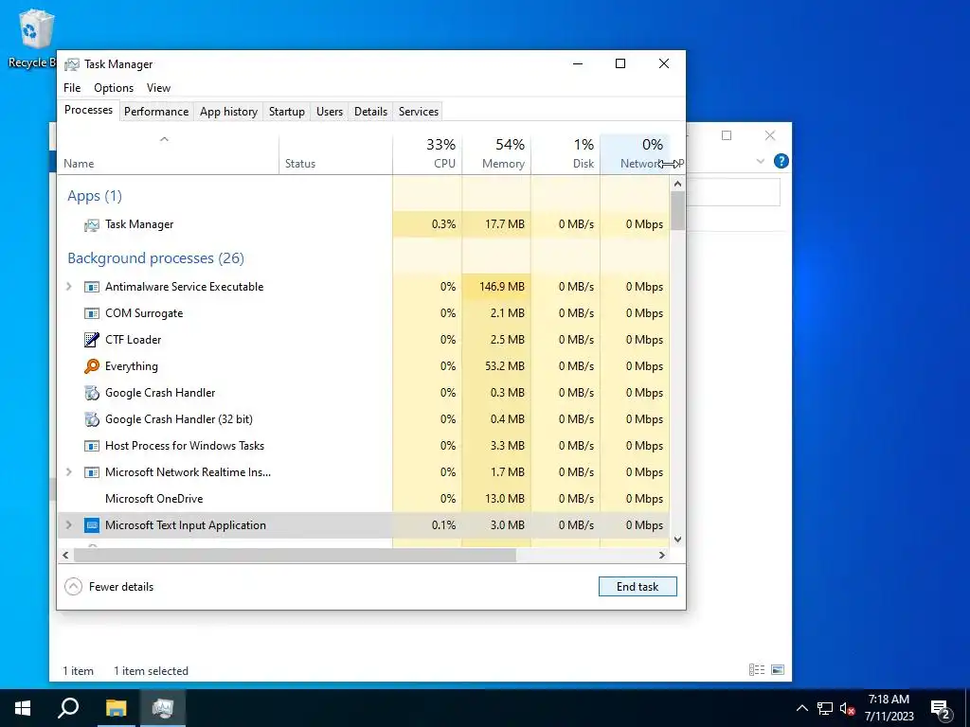The width and height of the screenshot is (970, 727).
Task: Sort processes by Memory column
Action: tap(496, 154)
